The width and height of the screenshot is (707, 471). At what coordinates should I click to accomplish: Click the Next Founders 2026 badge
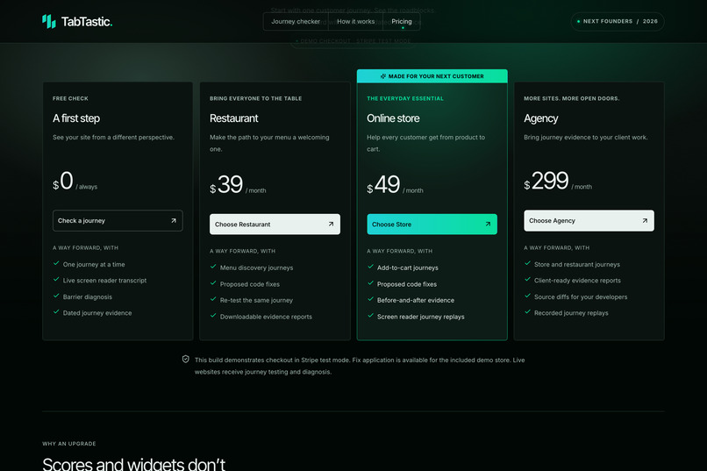coord(618,21)
